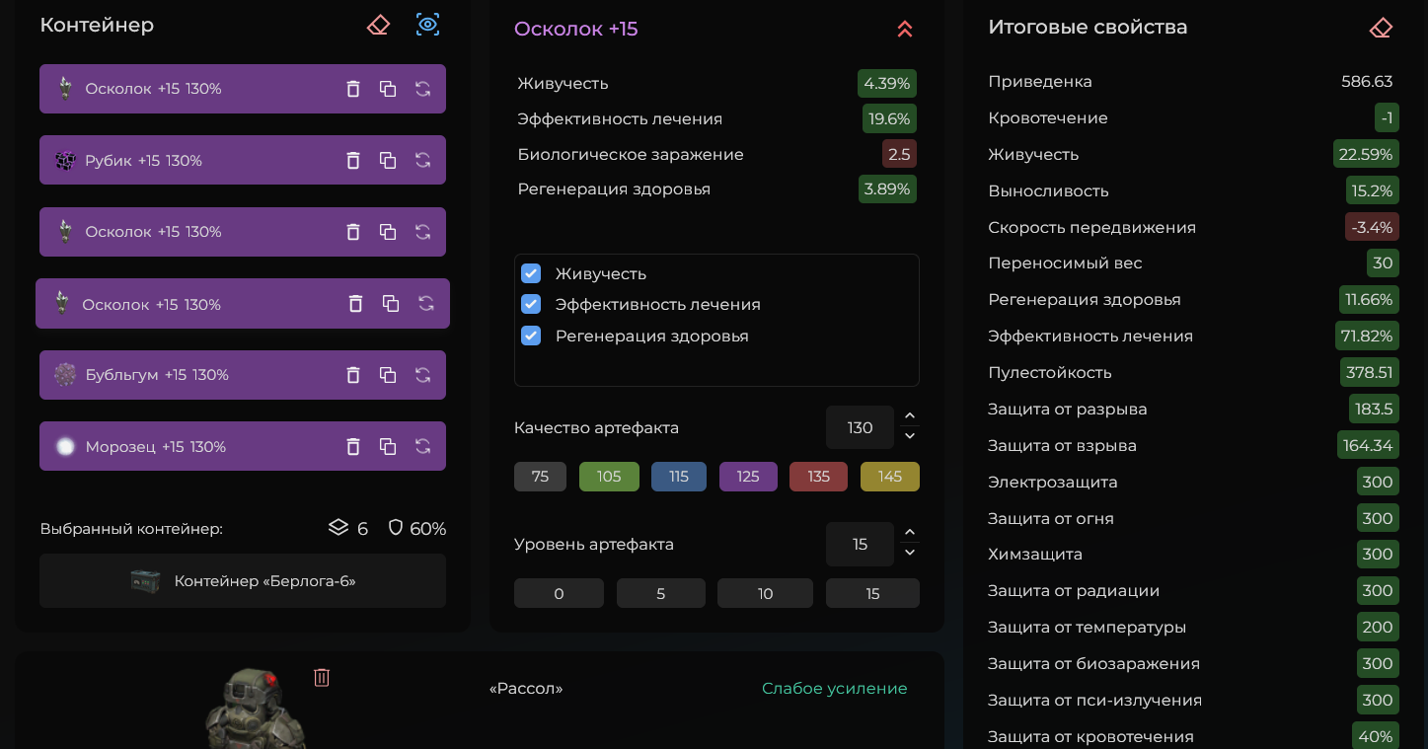Delete the Морозец +15 artifact

click(353, 447)
